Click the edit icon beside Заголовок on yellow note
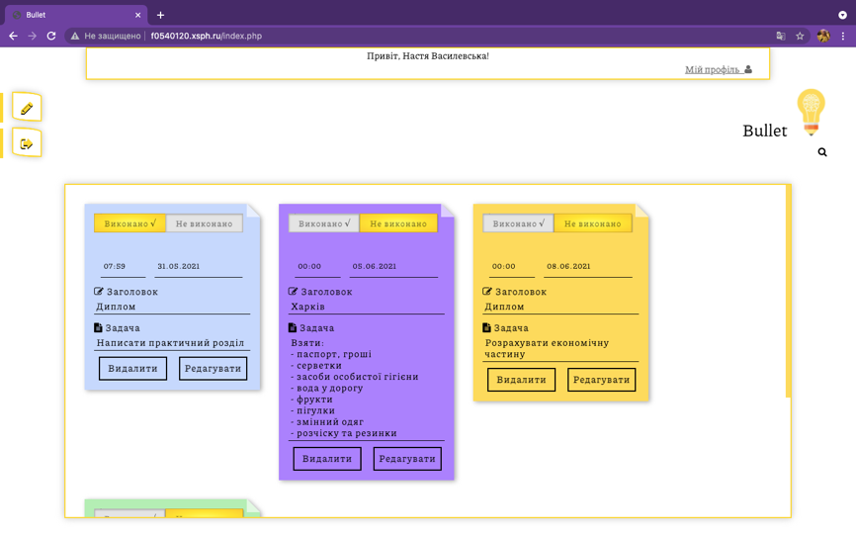The width and height of the screenshot is (856, 535). pyautogui.click(x=487, y=292)
